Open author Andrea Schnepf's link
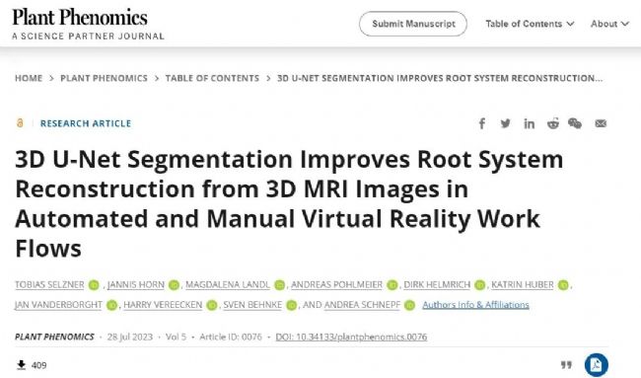The height and width of the screenshot is (378, 641). 362,305
